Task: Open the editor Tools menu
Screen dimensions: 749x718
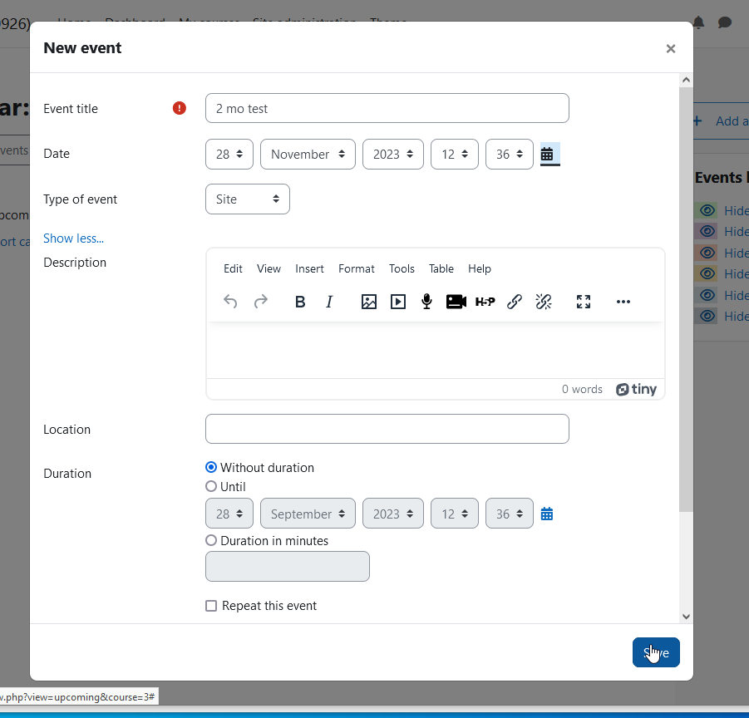Action: point(402,268)
